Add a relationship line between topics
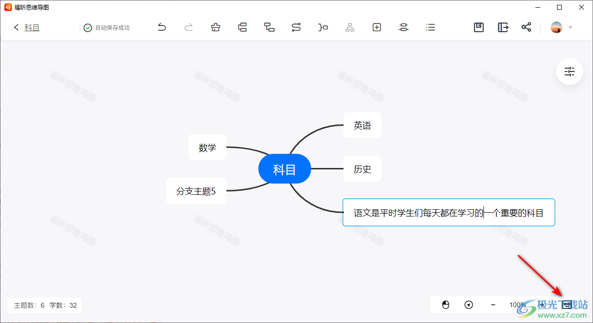Image resolution: width=593 pixels, height=323 pixels. click(296, 27)
